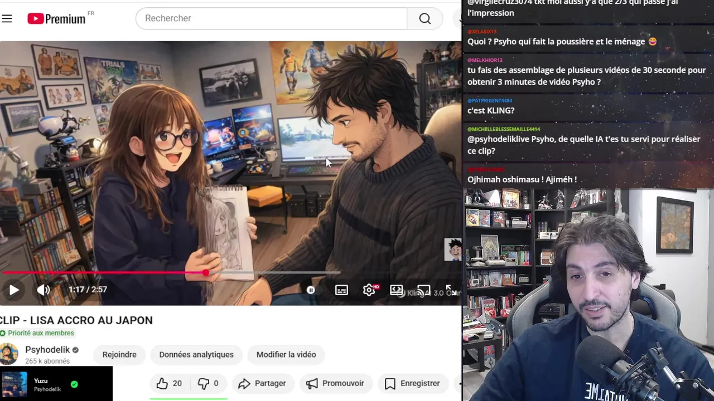This screenshot has width=714, height=401.
Task: Click the channel watermark avatar on the video
Action: point(453,250)
